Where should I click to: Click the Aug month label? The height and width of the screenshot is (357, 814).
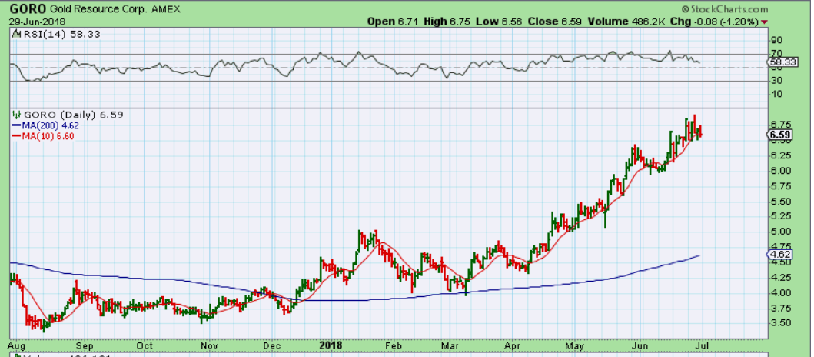coord(17,345)
